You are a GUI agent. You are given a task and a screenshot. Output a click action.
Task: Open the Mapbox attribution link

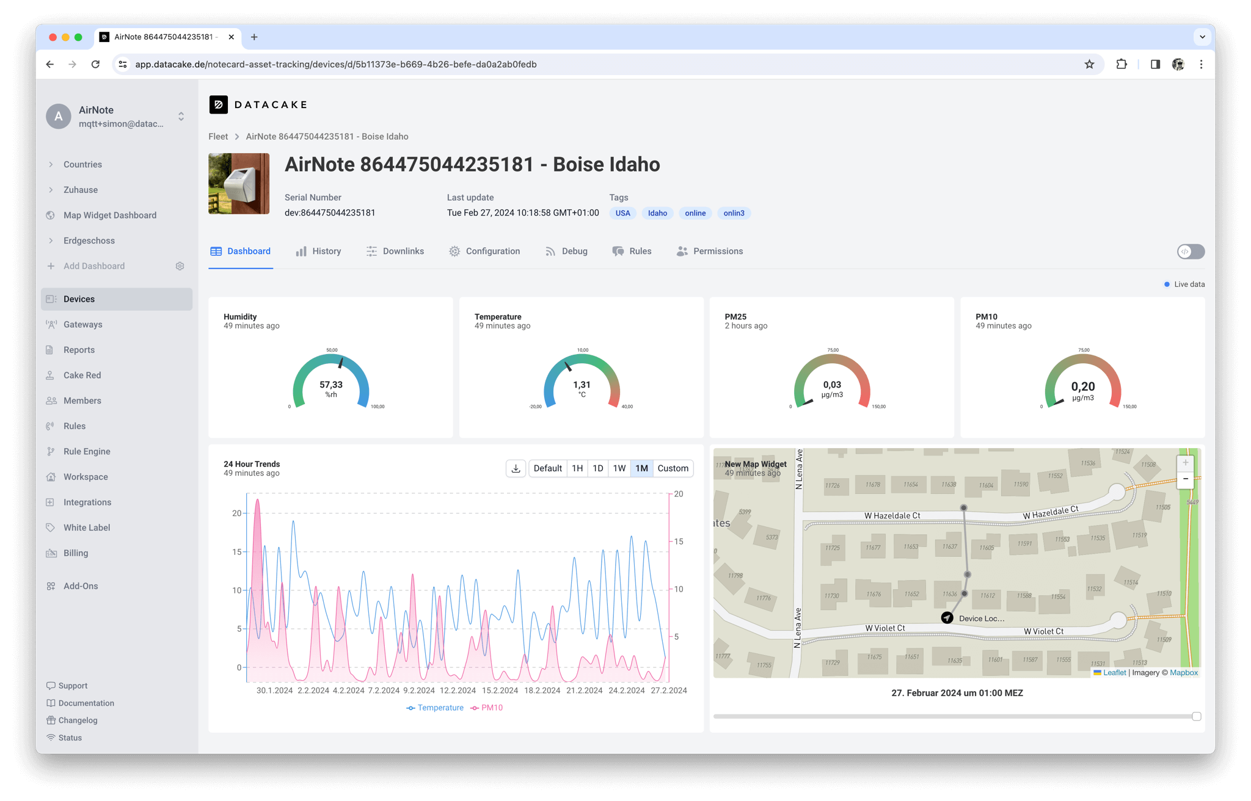(1183, 673)
